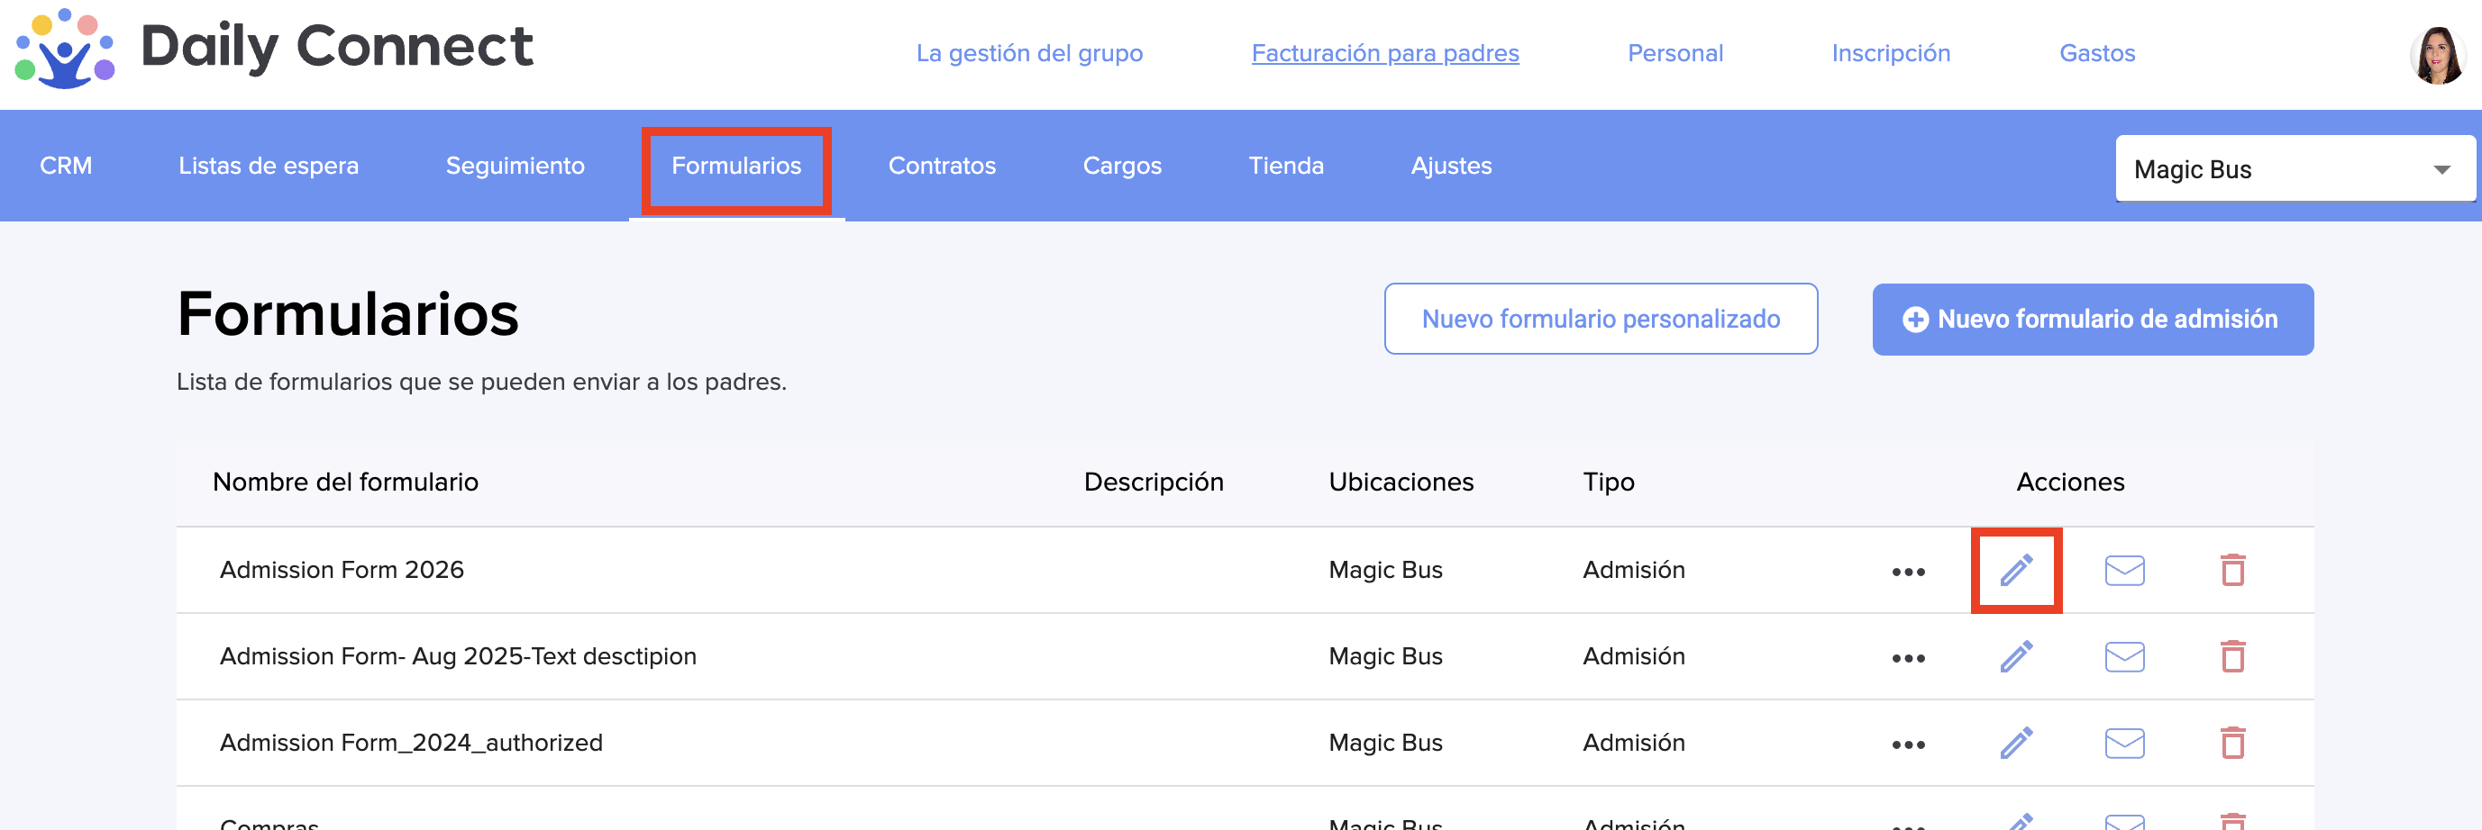Image resolution: width=2482 pixels, height=830 pixels.
Task: Expand the Magic Bus location dropdown
Action: [x=2295, y=168]
